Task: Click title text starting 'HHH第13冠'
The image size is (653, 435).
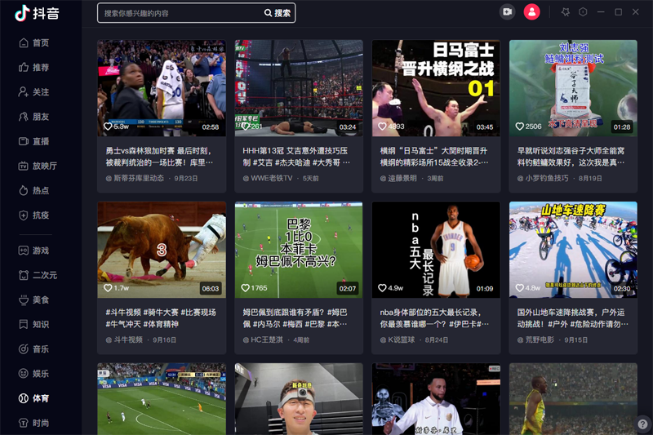Action: pyautogui.click(x=296, y=157)
